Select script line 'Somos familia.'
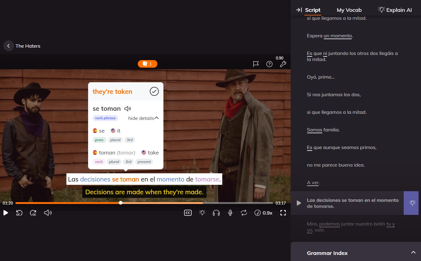Screen dimensions: 421x261 pos(323,130)
